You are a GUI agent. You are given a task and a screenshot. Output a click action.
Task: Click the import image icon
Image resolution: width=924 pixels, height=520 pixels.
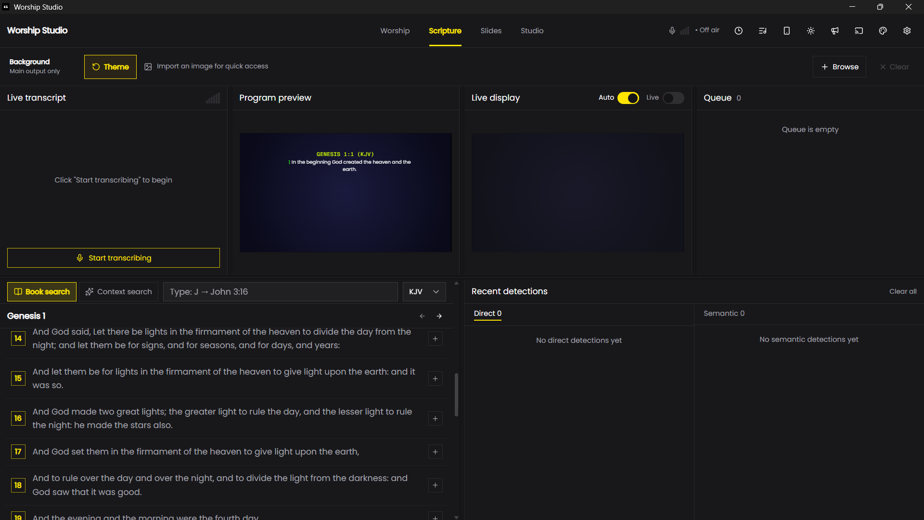click(148, 66)
